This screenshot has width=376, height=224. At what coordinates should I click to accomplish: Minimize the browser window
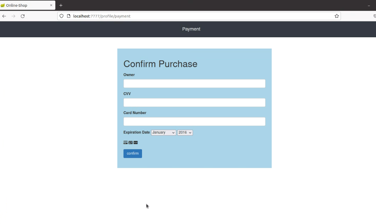tap(369, 5)
